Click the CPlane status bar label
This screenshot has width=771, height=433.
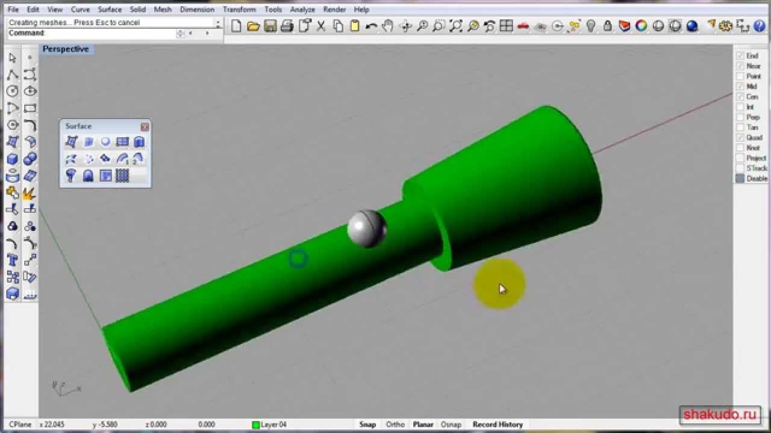(21, 425)
